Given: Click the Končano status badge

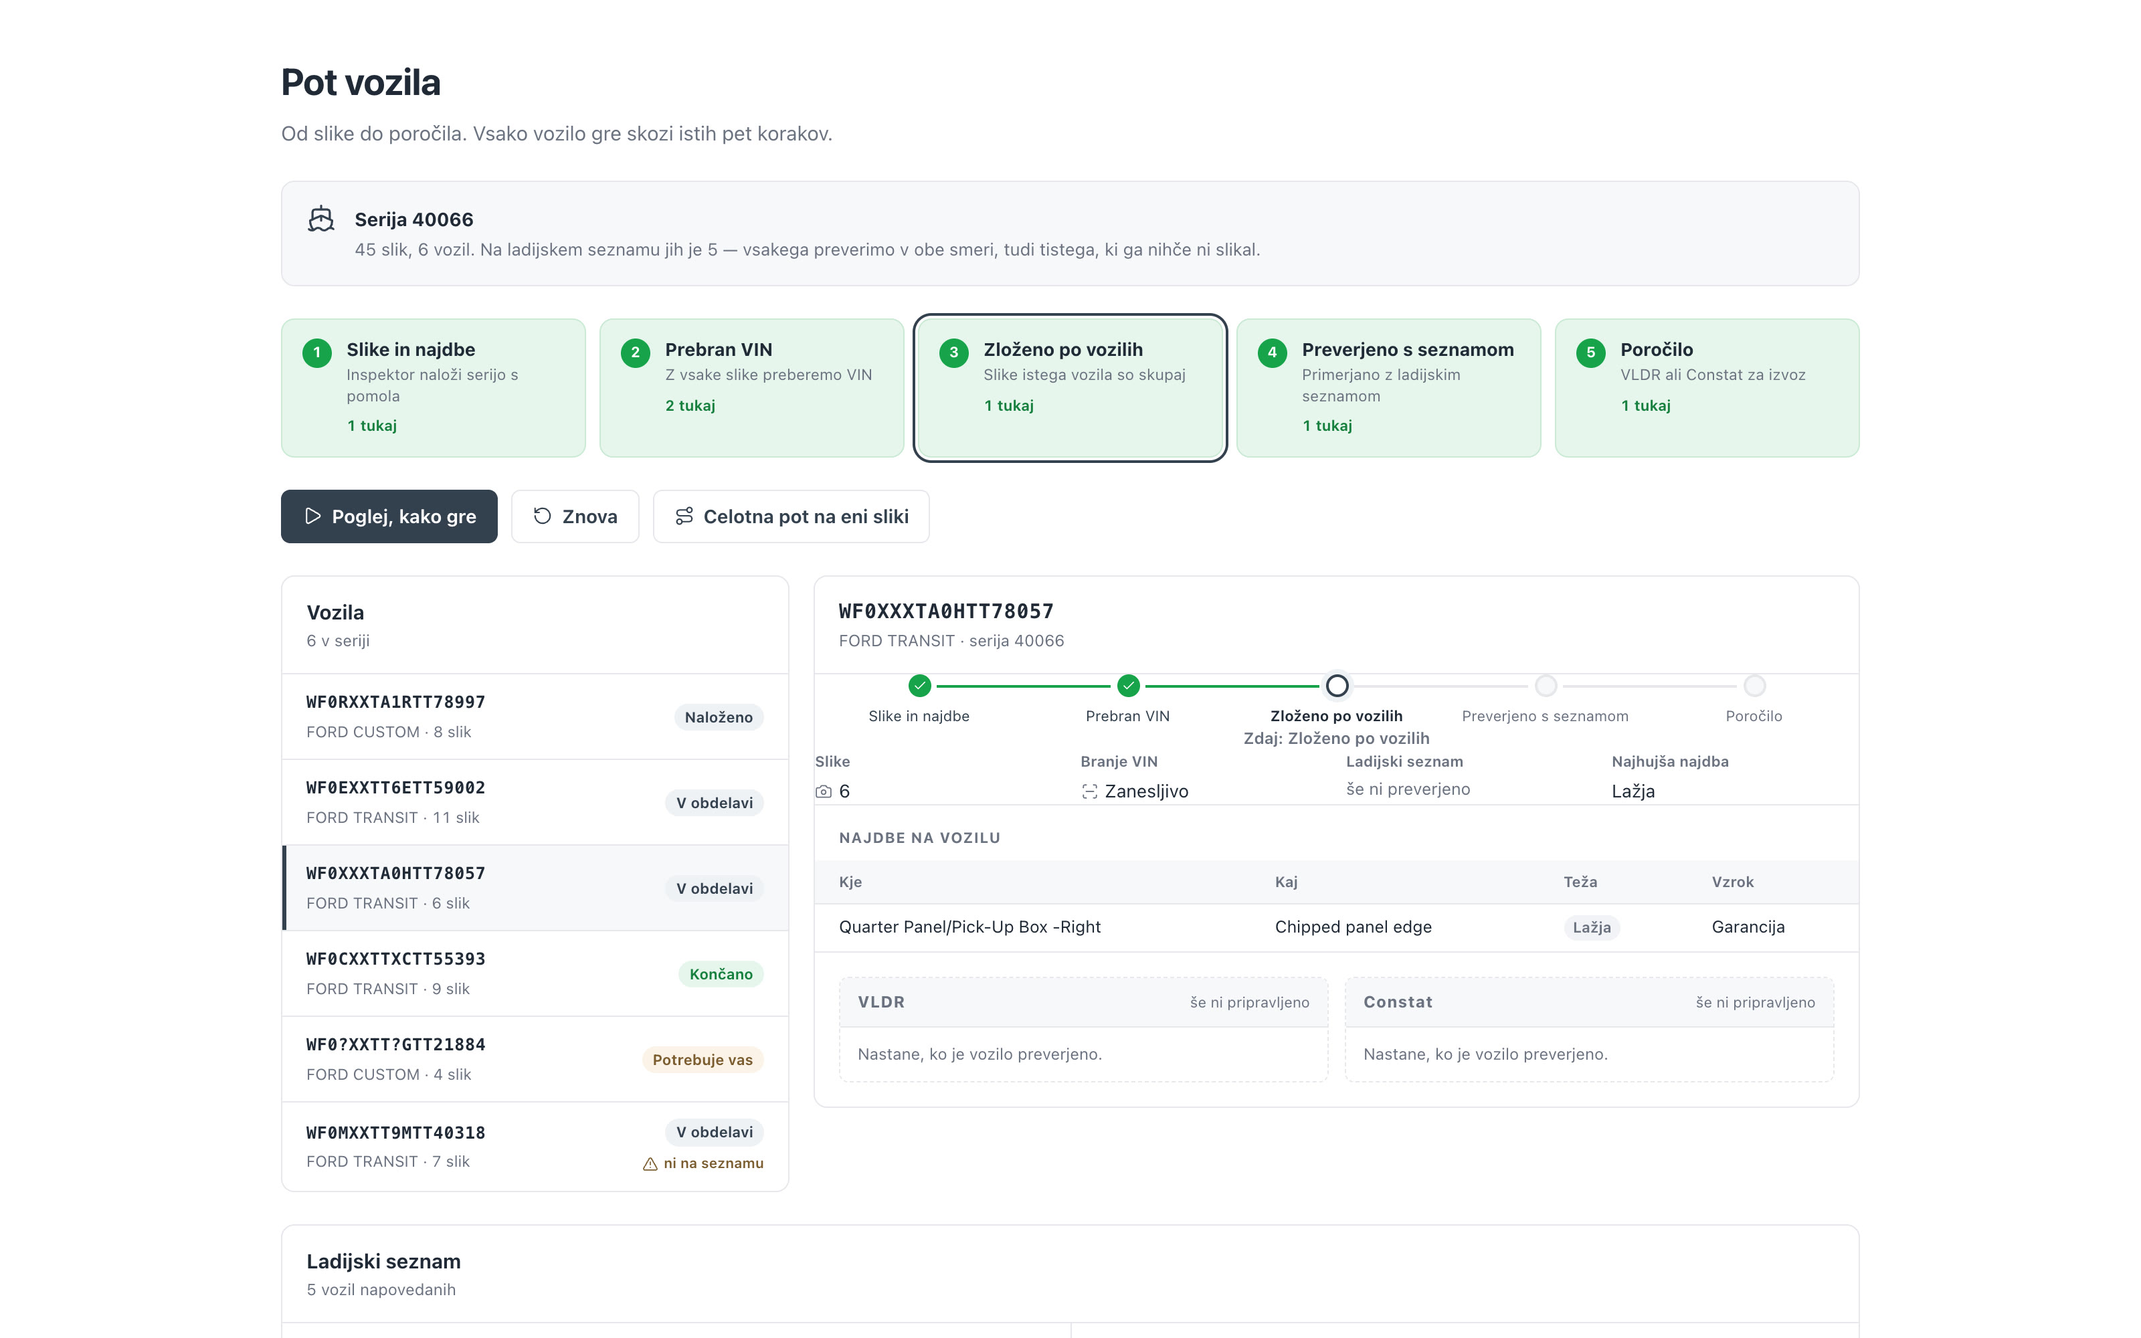Looking at the screenshot, I should [x=721, y=973].
